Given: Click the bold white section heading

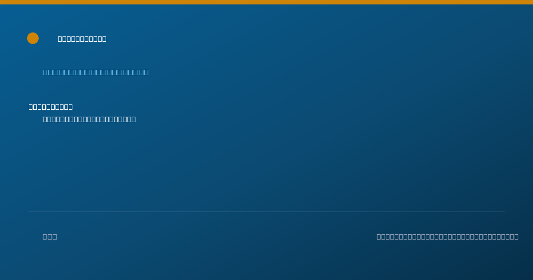Looking at the screenshot, I should 51,107.
